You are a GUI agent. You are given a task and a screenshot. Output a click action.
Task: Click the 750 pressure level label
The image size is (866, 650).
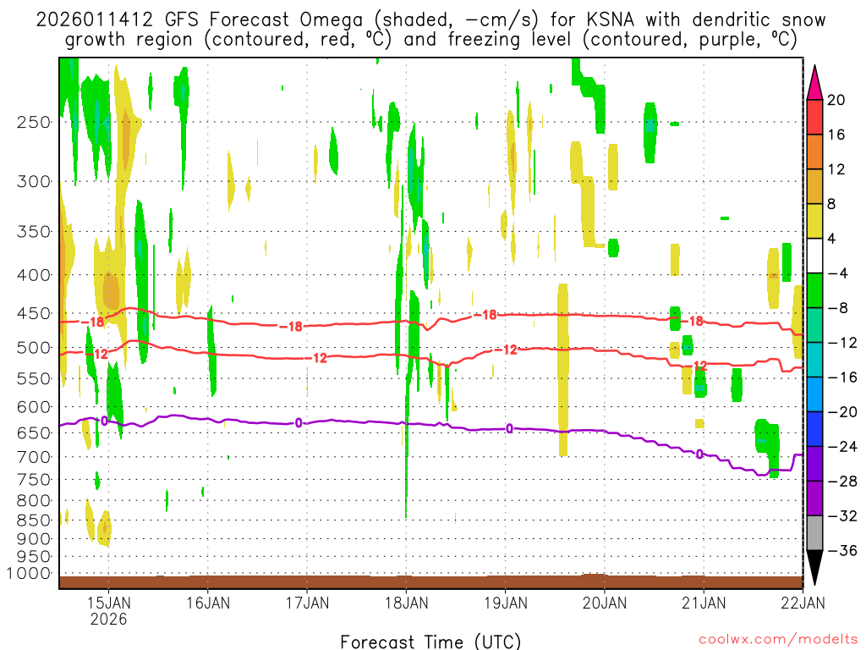[34, 480]
